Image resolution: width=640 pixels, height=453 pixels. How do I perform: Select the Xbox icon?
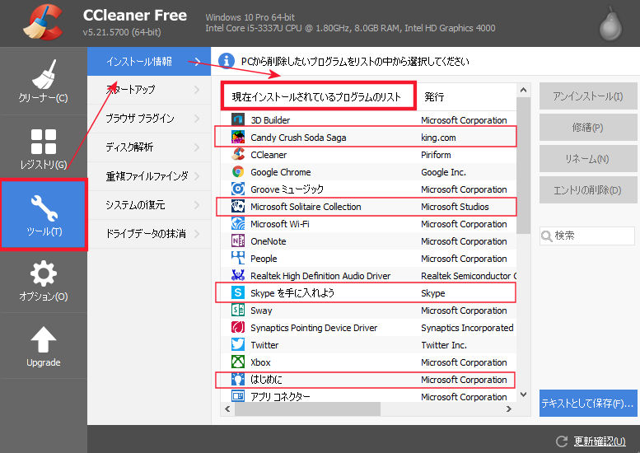238,362
